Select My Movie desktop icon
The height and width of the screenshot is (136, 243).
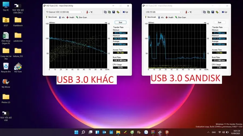(6, 83)
